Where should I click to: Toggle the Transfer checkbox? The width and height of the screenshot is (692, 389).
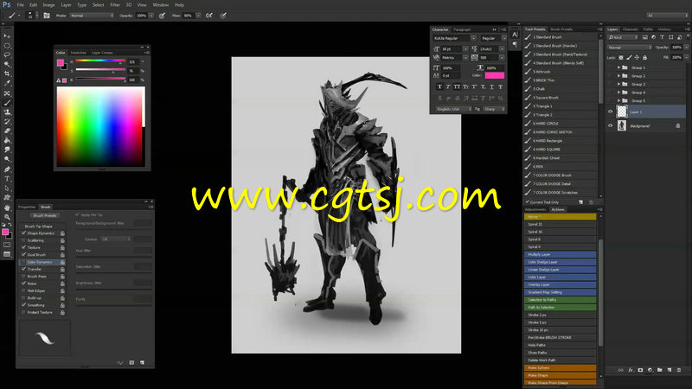point(24,269)
